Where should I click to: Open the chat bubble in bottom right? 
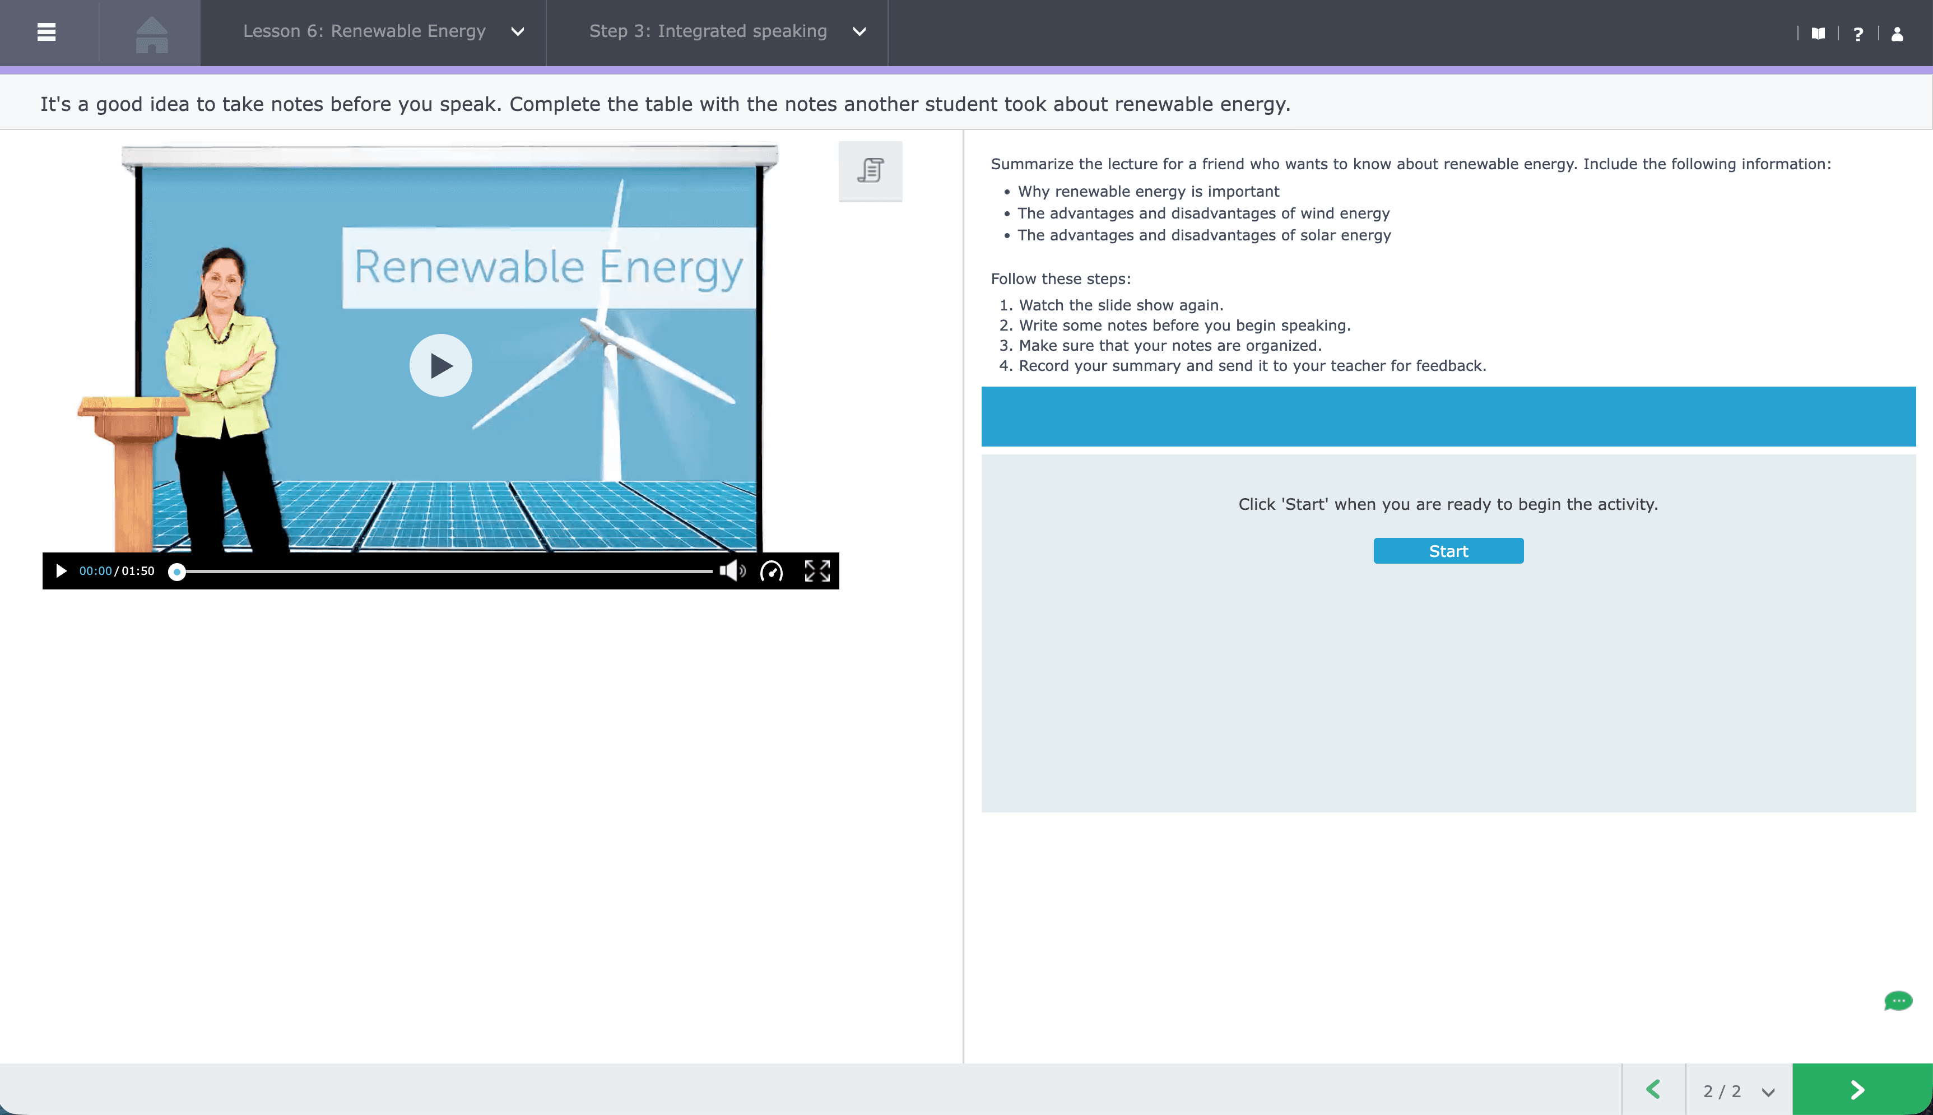[1899, 1001]
